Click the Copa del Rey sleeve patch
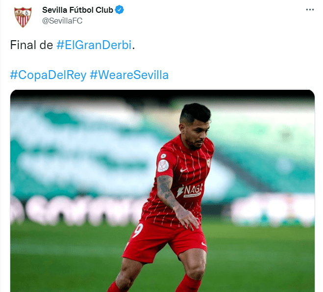 pyautogui.click(x=163, y=165)
